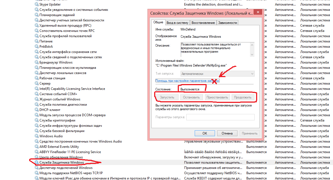This screenshot has width=333, height=180.
Task: Select Питание service in the list
Action: [x=46, y=41]
